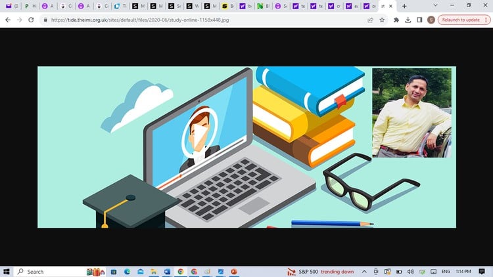Click the browser Back arrow
493x277 pixels.
pos(7,20)
